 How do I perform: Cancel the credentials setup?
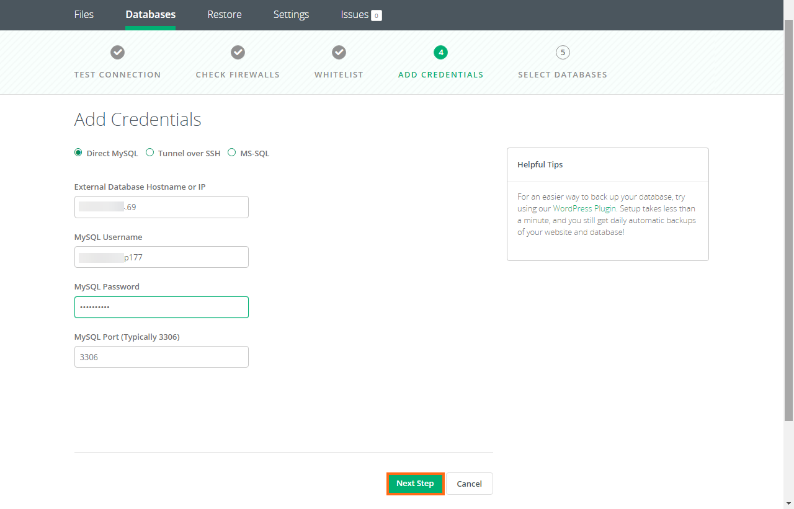(x=469, y=483)
